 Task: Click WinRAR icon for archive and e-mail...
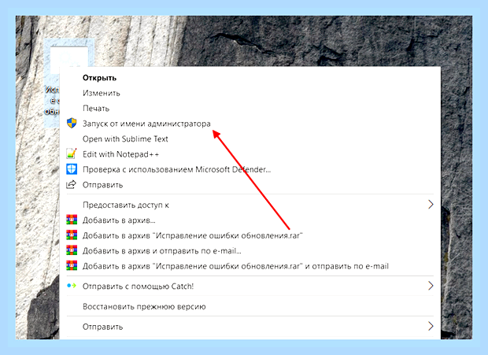[x=72, y=250]
